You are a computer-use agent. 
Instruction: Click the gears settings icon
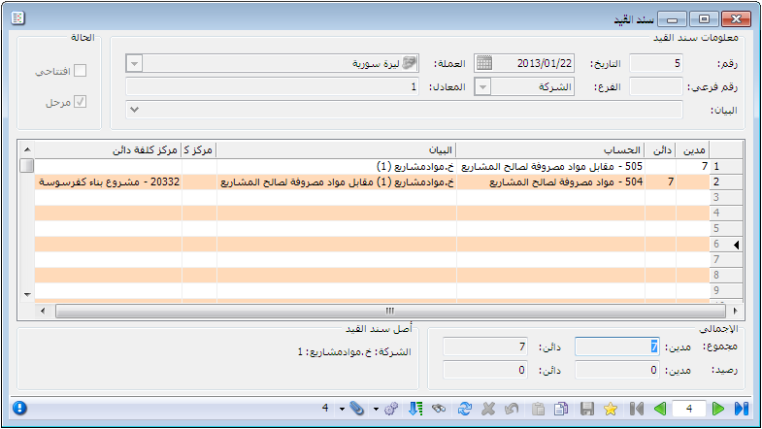[x=391, y=409]
